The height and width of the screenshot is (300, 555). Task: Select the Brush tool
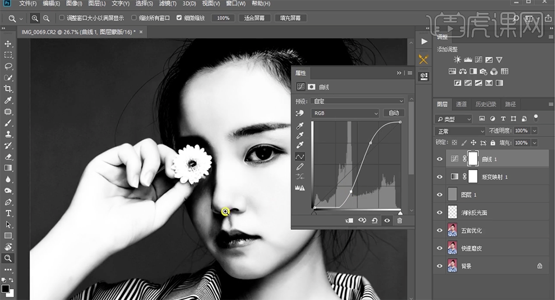tap(8, 123)
